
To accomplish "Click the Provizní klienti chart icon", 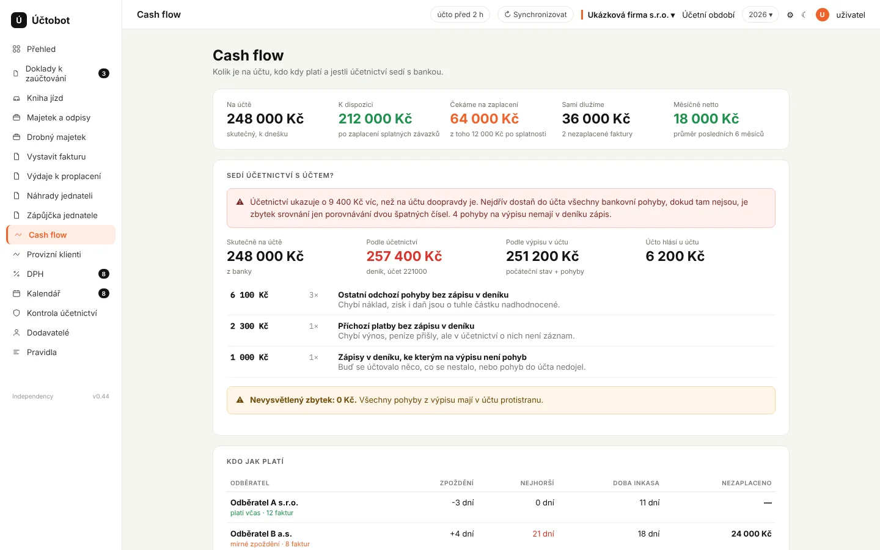I will [16, 254].
